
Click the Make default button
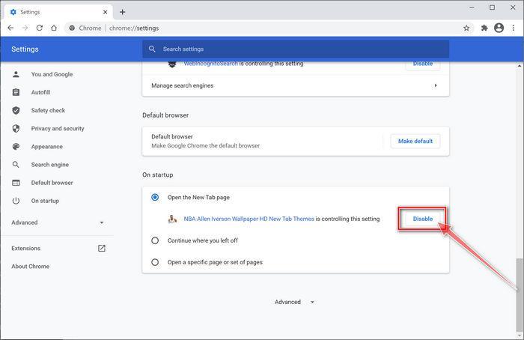point(415,141)
